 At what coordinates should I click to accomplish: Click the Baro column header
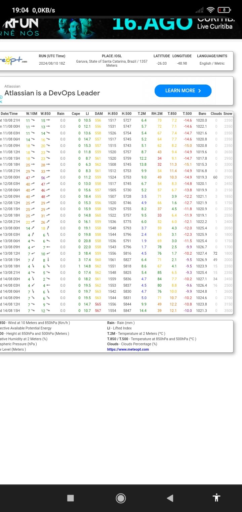tap(202, 114)
